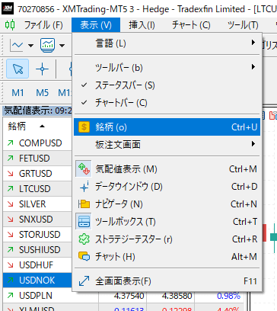This screenshot has height=311, width=277.
Task: Select the crosshair tool
Action: click(42, 69)
